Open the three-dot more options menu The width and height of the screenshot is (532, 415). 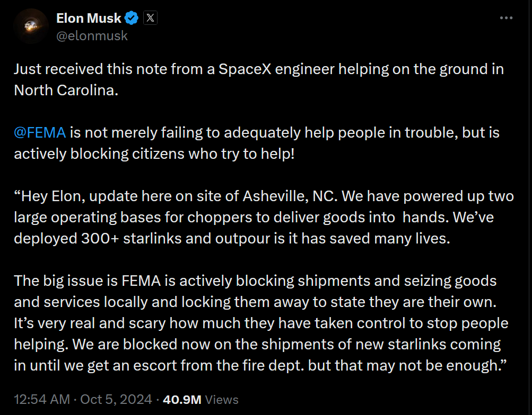click(507, 18)
